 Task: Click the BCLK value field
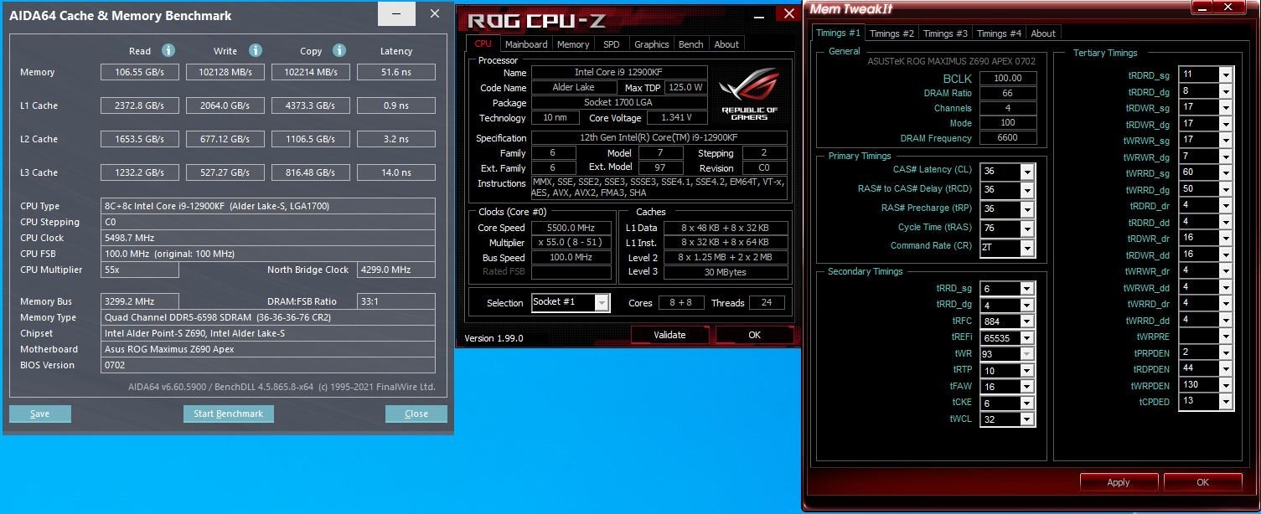click(x=1007, y=78)
